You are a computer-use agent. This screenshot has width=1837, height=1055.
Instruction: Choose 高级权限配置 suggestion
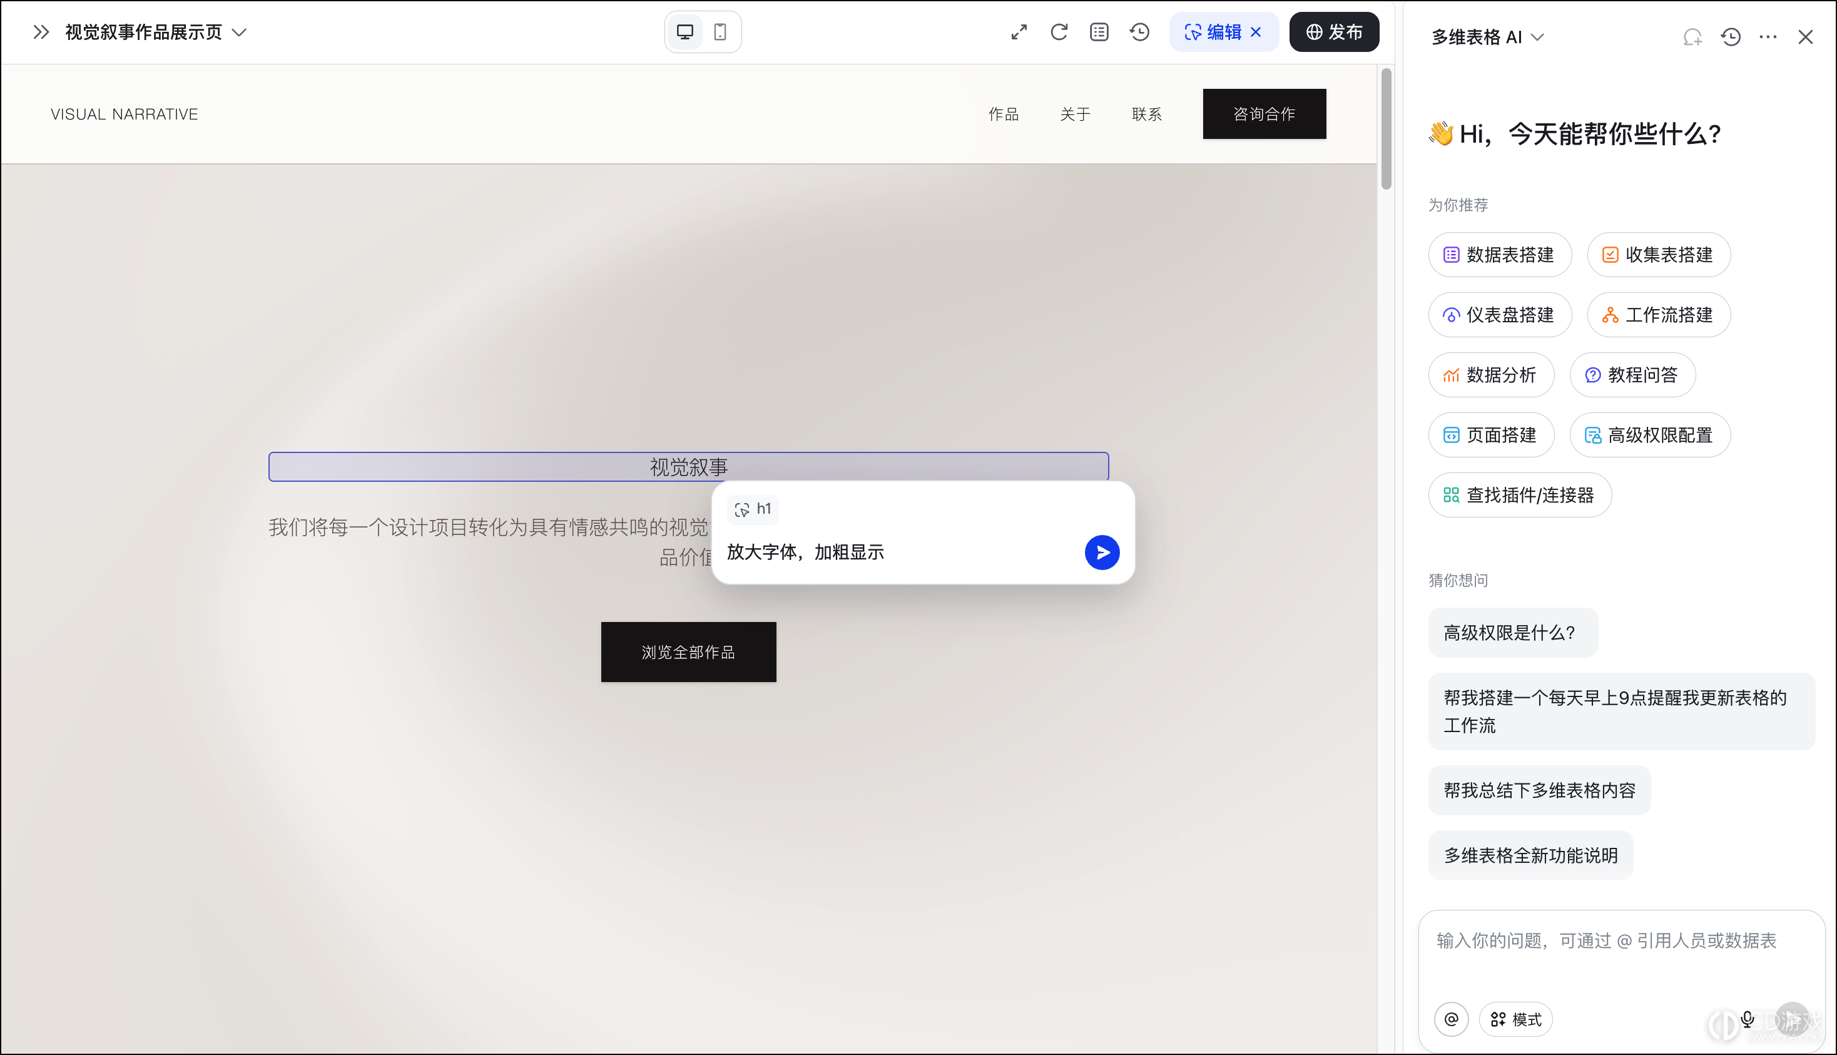(x=1650, y=435)
